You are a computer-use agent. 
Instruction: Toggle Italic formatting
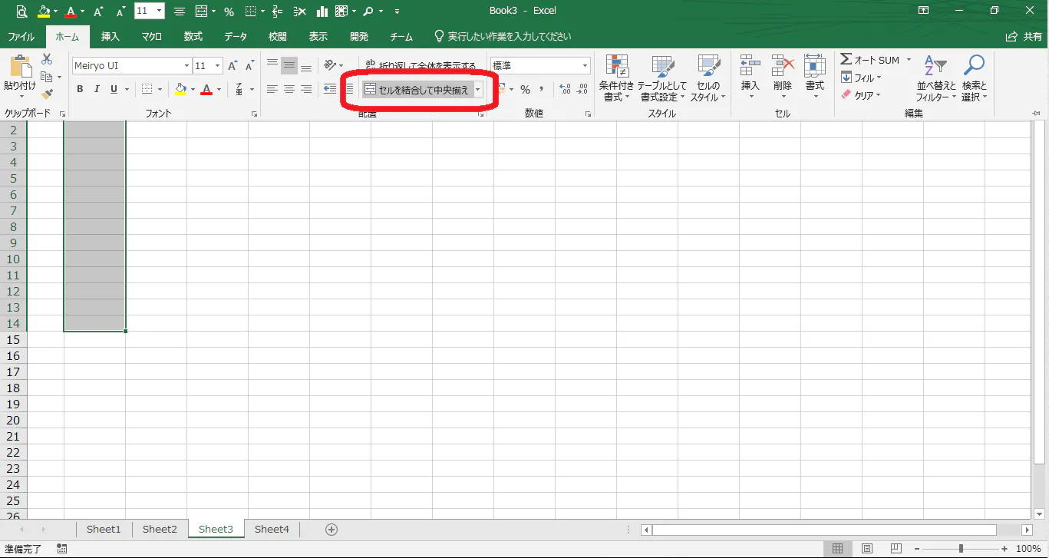97,90
